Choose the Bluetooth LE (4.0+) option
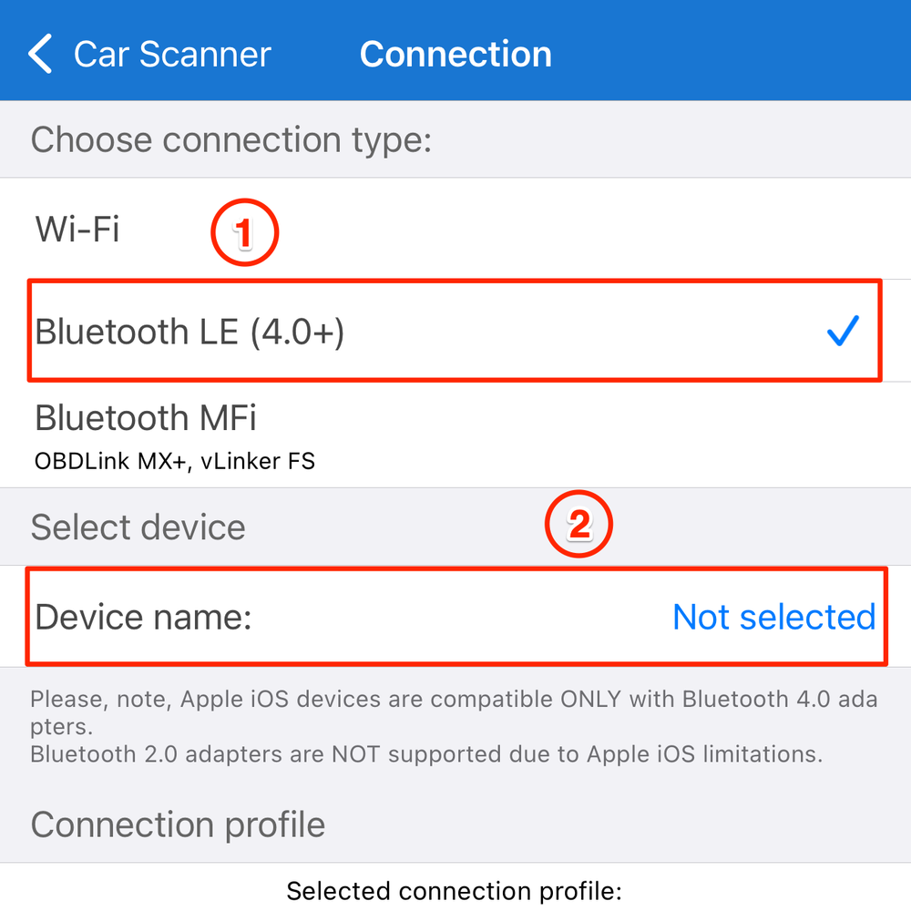The image size is (911, 911). 189,333
